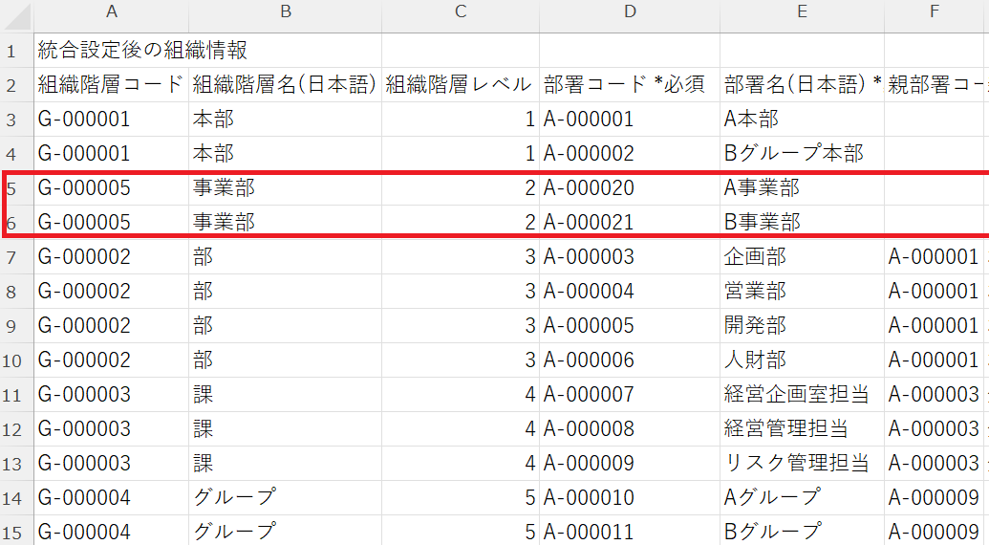This screenshot has width=989, height=545.
Task: Click cell リスク管理担当
Action: [802, 463]
